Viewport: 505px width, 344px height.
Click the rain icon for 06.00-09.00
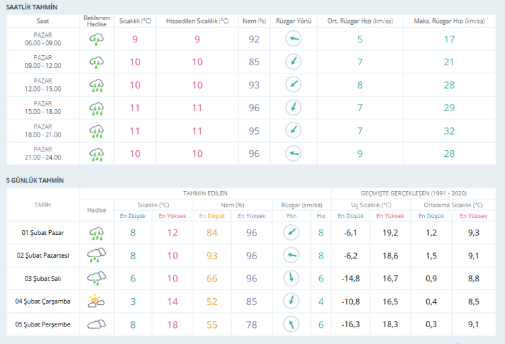click(96, 39)
